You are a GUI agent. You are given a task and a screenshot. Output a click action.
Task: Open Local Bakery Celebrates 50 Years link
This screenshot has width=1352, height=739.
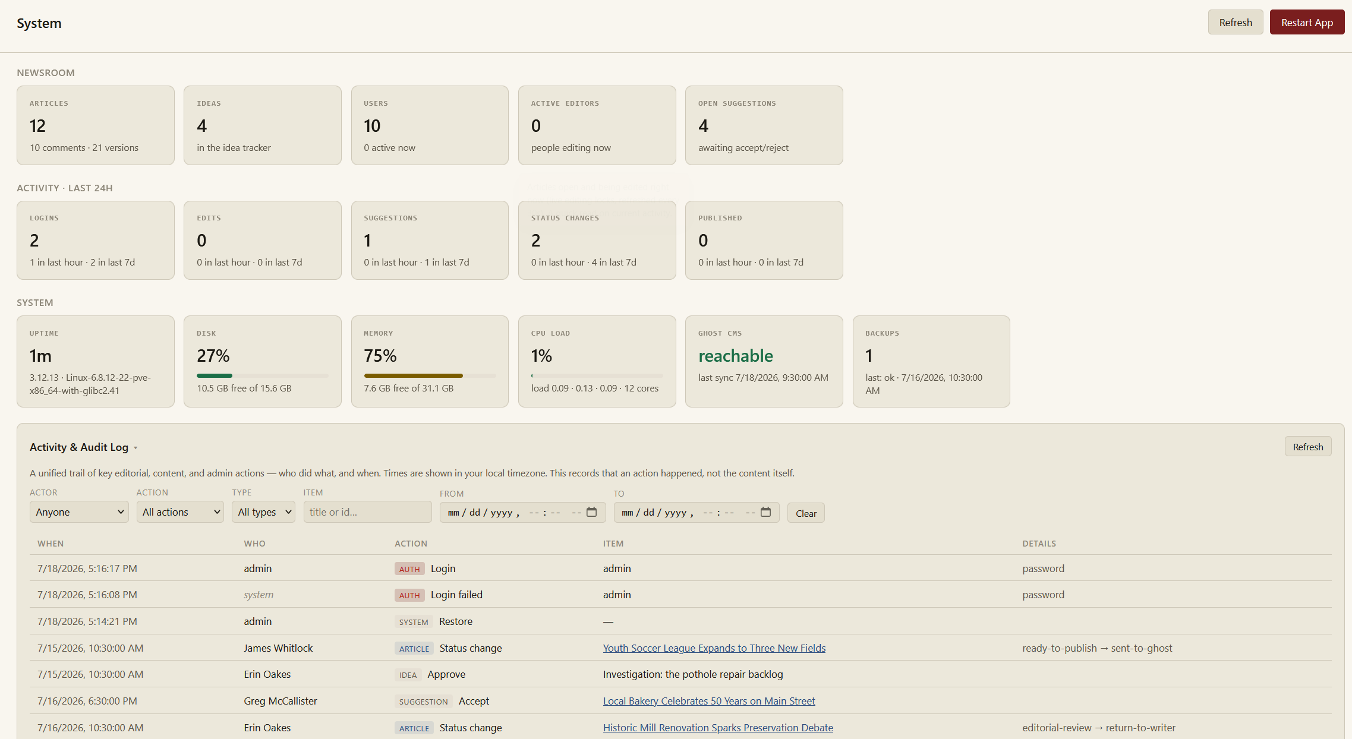[x=709, y=701]
